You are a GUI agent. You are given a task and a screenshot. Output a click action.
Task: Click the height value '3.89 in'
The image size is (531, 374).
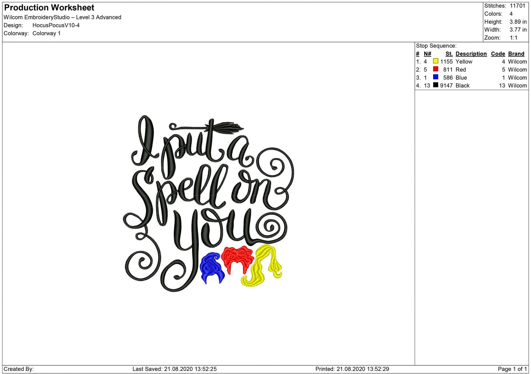[x=518, y=22]
